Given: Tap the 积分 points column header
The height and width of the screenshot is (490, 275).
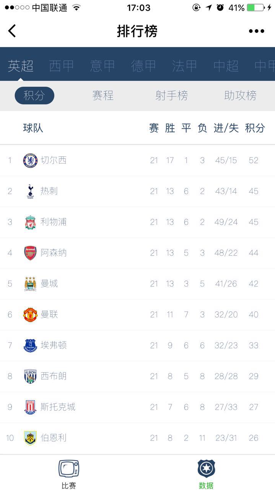Looking at the screenshot, I should [x=255, y=128].
